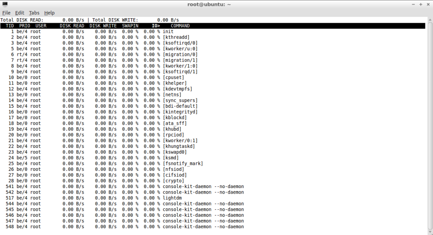Screen dimensions: 433x235
Task: Click the Total DISK WRITE label
Action: pos(115,20)
